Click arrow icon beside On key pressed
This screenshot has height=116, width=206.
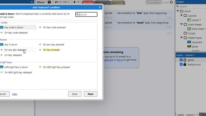40,50
